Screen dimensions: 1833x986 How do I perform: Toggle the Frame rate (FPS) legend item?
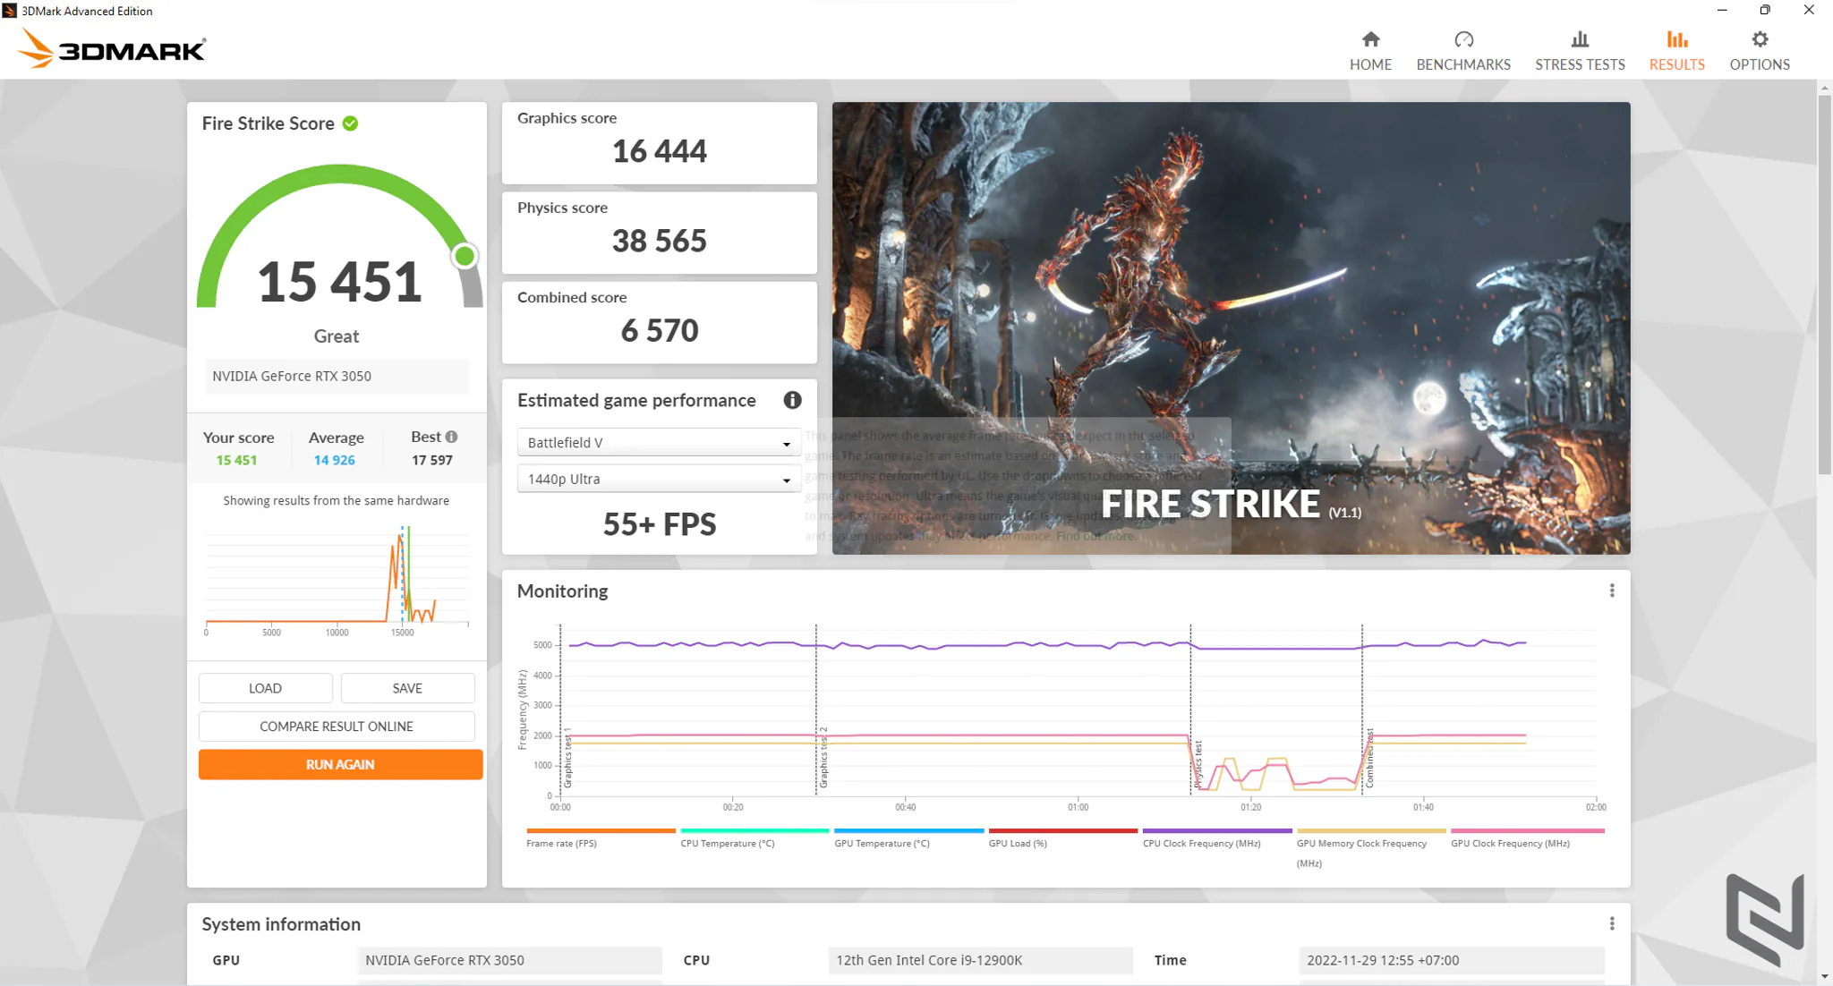601,839
